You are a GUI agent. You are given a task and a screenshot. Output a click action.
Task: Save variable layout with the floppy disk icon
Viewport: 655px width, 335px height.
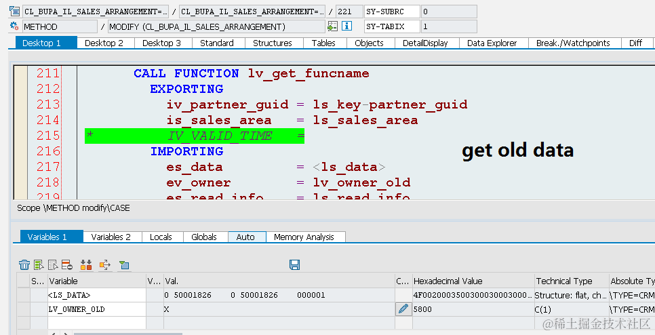click(294, 264)
